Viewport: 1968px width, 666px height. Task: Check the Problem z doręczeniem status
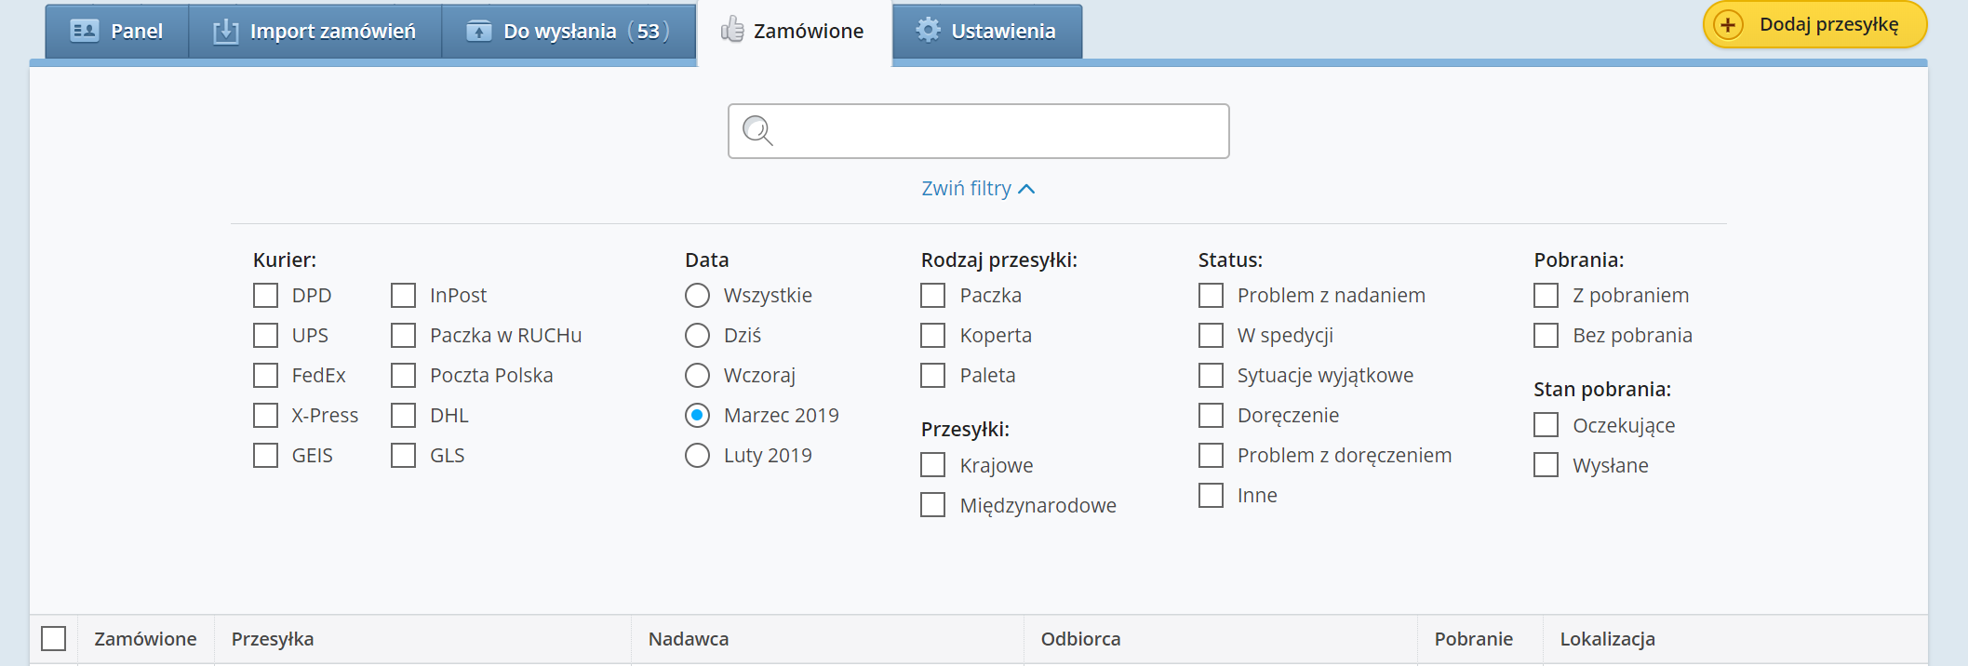(x=1211, y=456)
